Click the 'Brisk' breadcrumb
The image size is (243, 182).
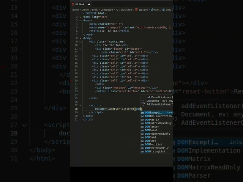(95, 10)
